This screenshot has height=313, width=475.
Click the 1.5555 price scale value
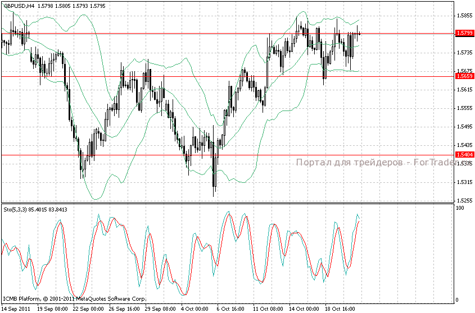(x=464, y=108)
